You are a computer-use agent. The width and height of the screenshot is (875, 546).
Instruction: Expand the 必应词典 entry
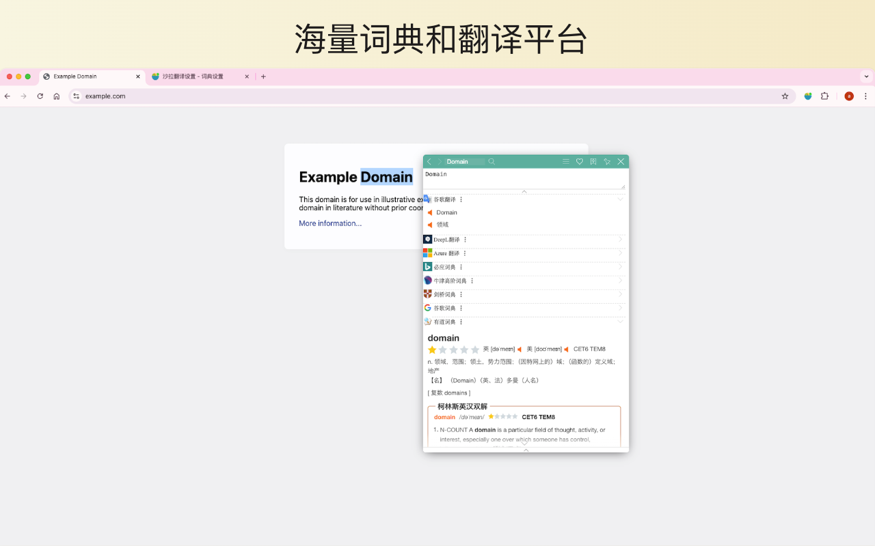[621, 267]
